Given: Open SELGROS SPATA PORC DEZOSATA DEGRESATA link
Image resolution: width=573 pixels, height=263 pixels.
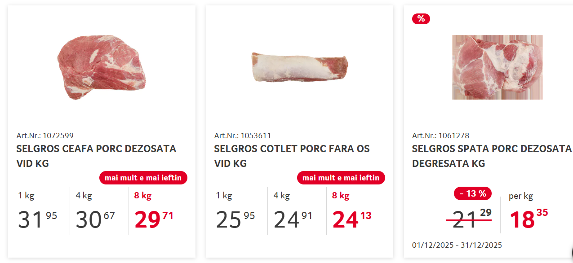Looking at the screenshot, I should (492, 156).
